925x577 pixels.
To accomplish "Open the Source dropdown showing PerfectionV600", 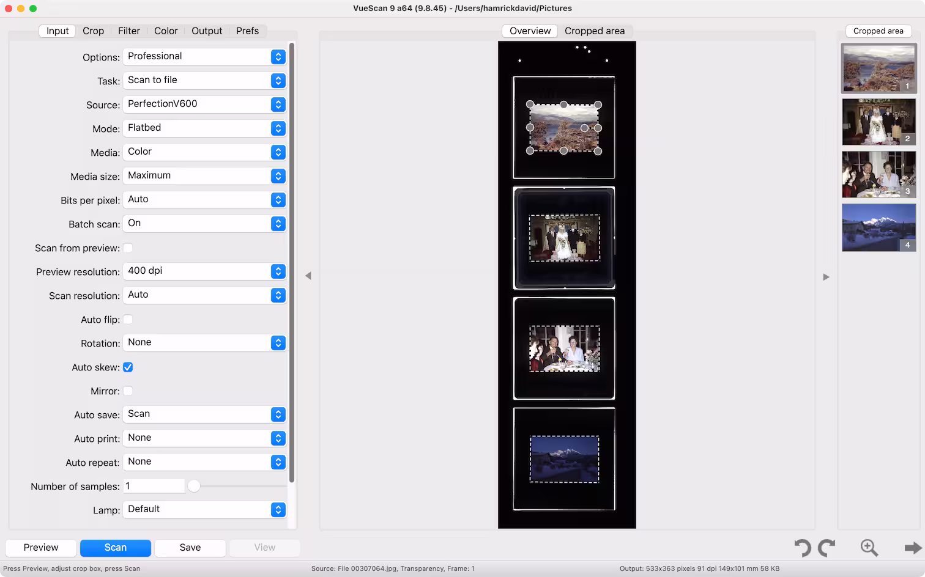I will click(204, 105).
